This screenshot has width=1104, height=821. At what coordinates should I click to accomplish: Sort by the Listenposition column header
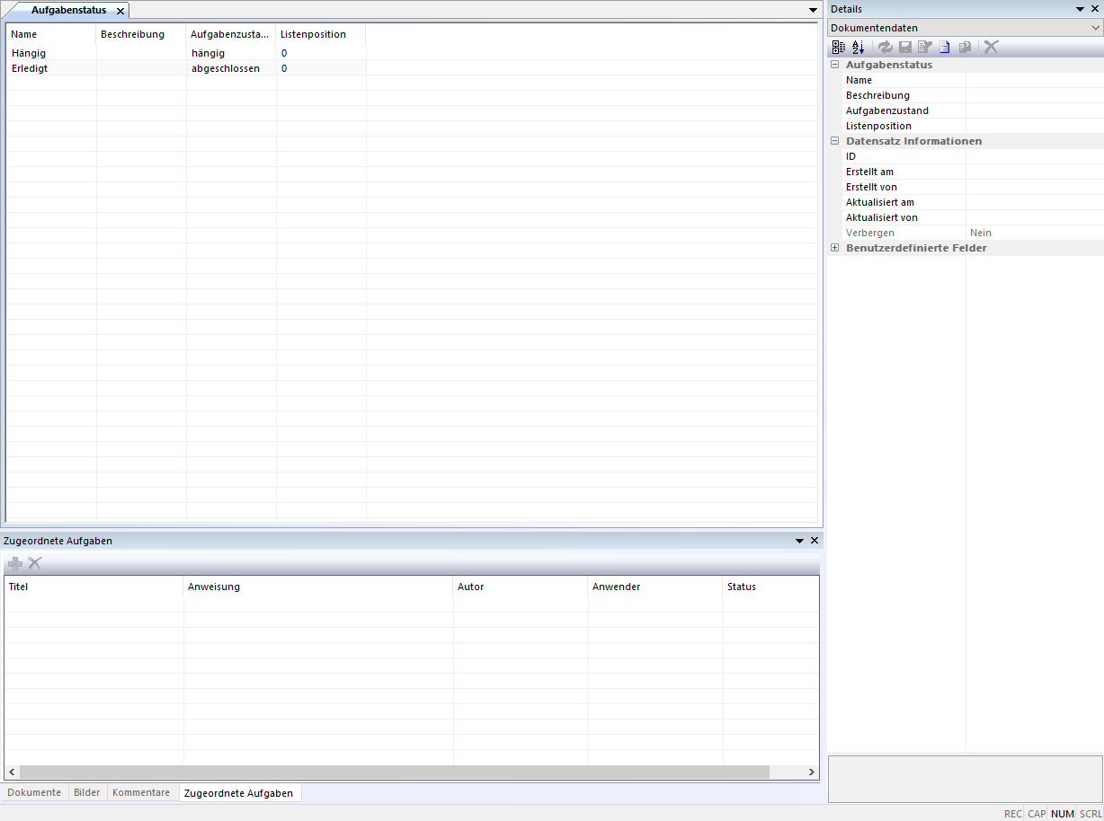pos(313,34)
